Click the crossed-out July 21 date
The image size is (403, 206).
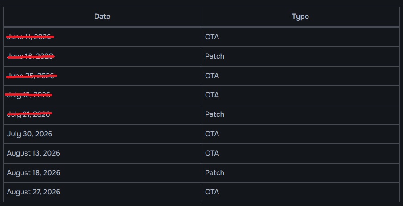[x=29, y=114]
